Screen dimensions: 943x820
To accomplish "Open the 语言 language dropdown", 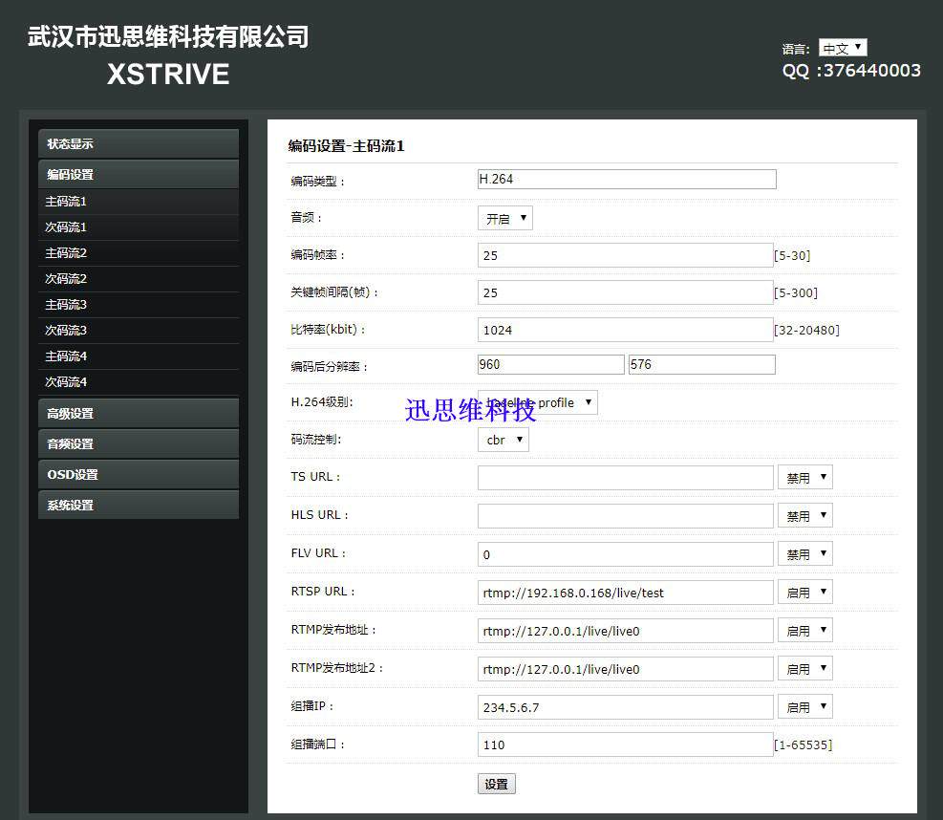I will click(843, 48).
